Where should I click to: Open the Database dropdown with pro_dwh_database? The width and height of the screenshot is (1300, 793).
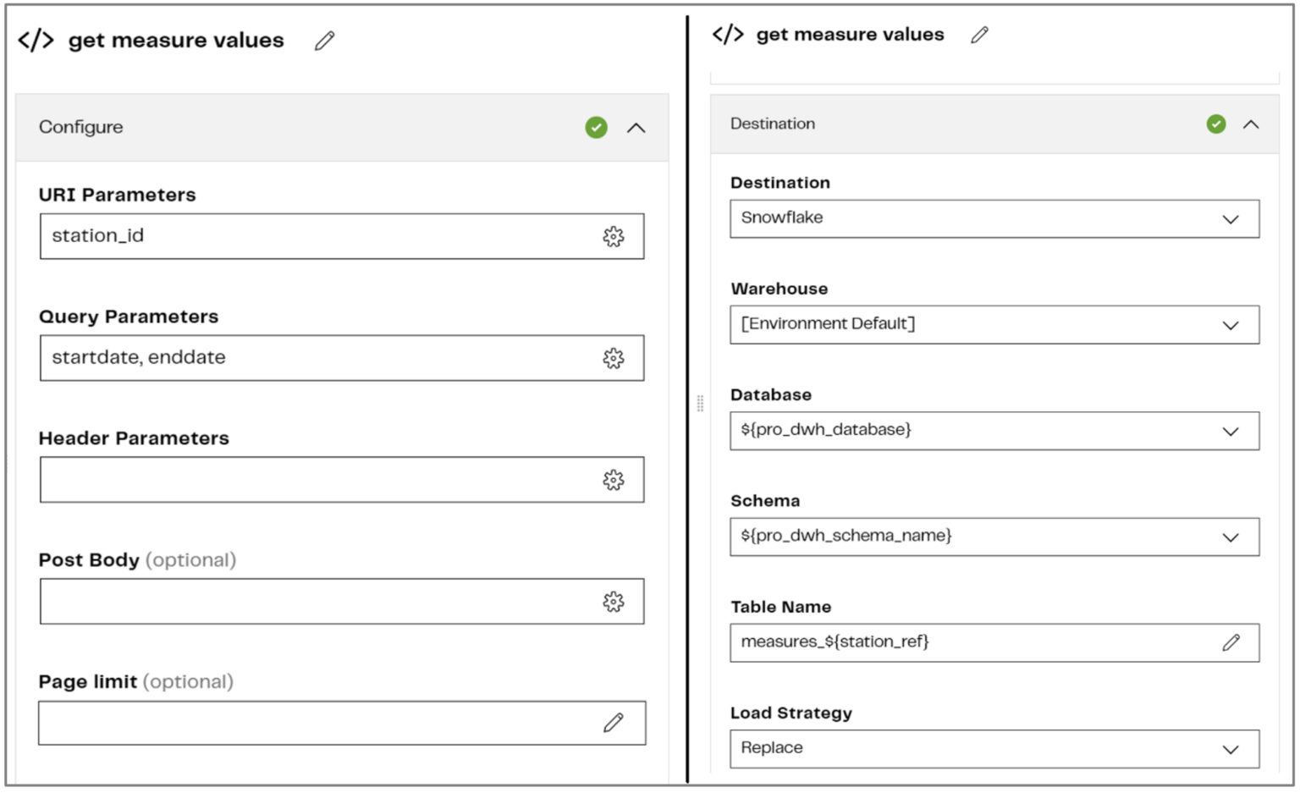(1230, 430)
